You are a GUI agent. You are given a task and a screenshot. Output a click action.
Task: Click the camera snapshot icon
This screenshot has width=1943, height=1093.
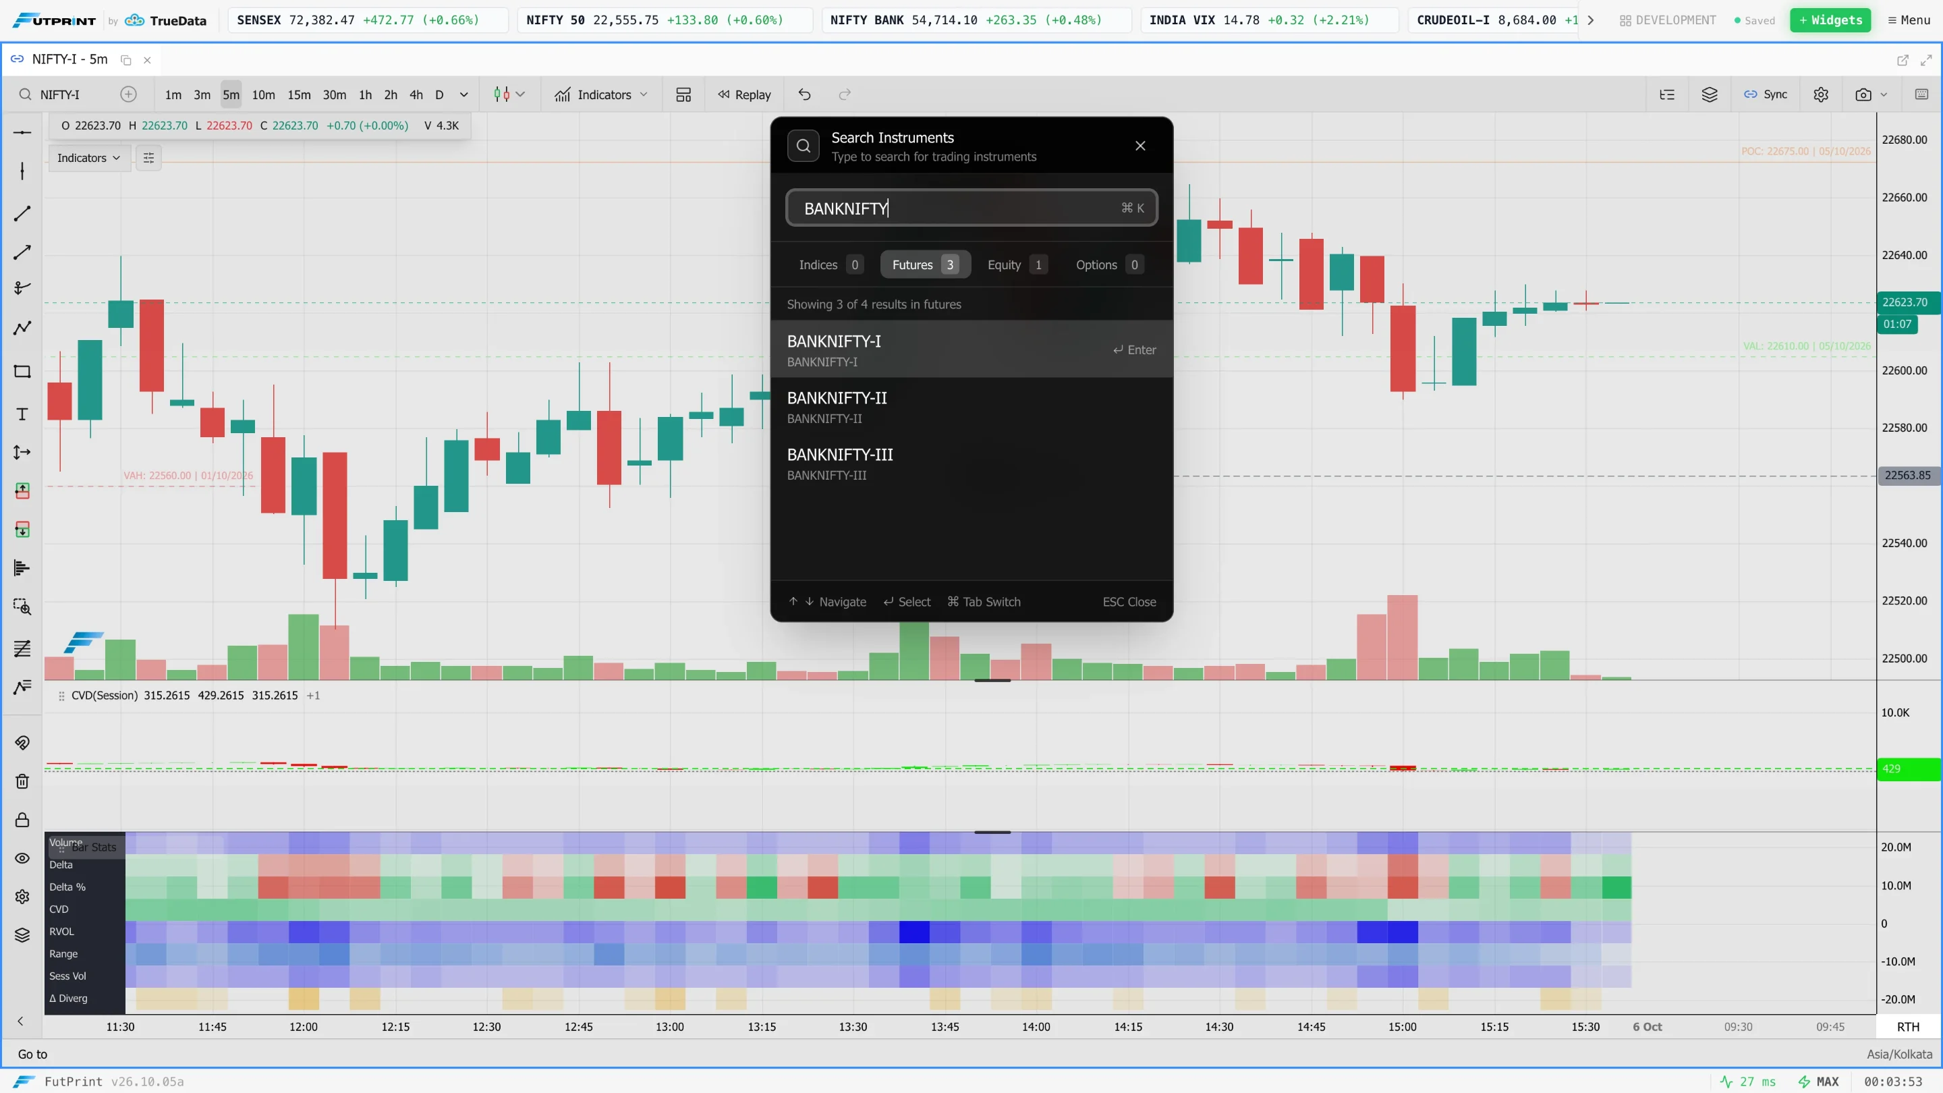point(1863,94)
